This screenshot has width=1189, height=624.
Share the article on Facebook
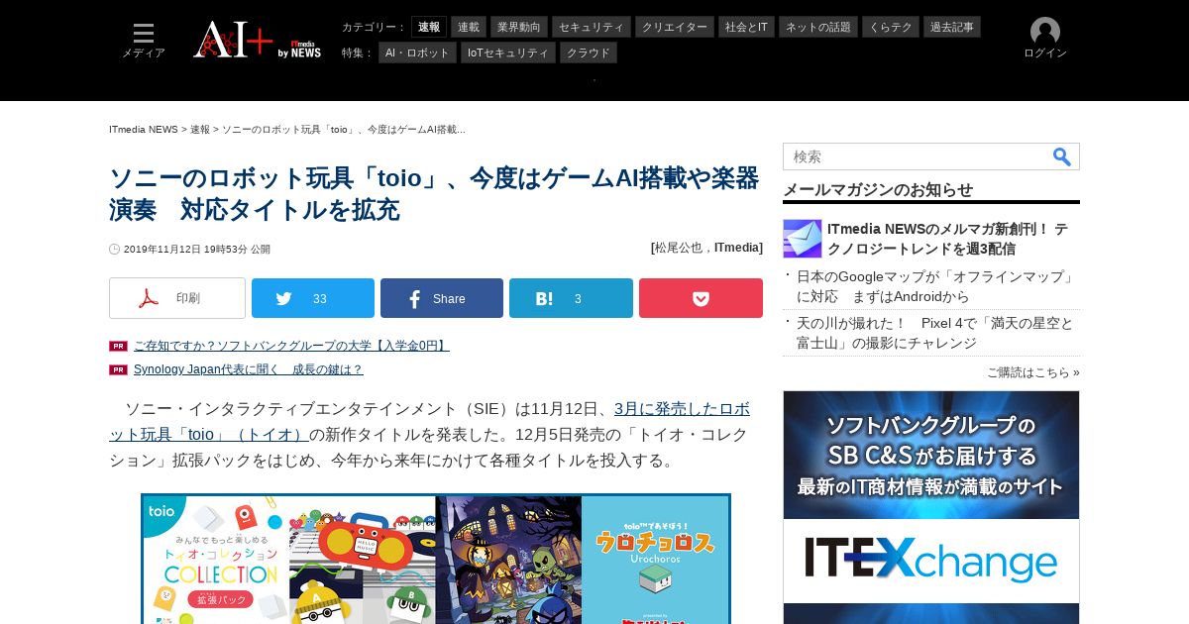click(x=442, y=298)
